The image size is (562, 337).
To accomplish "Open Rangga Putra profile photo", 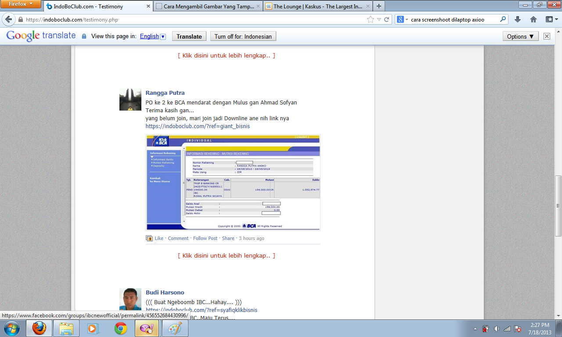I will tap(130, 100).
